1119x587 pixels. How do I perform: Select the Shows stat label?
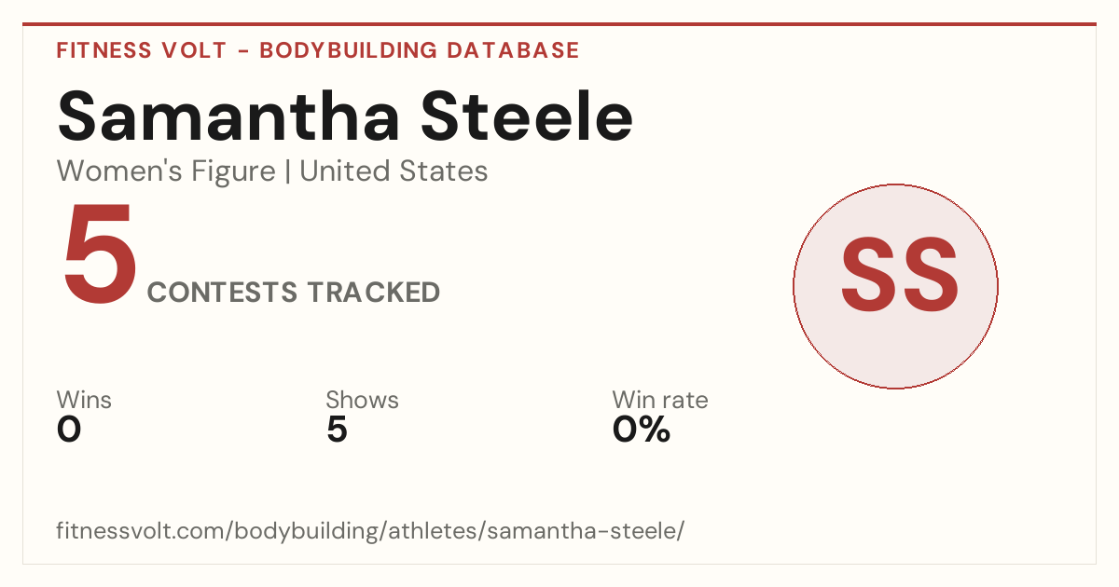click(362, 401)
